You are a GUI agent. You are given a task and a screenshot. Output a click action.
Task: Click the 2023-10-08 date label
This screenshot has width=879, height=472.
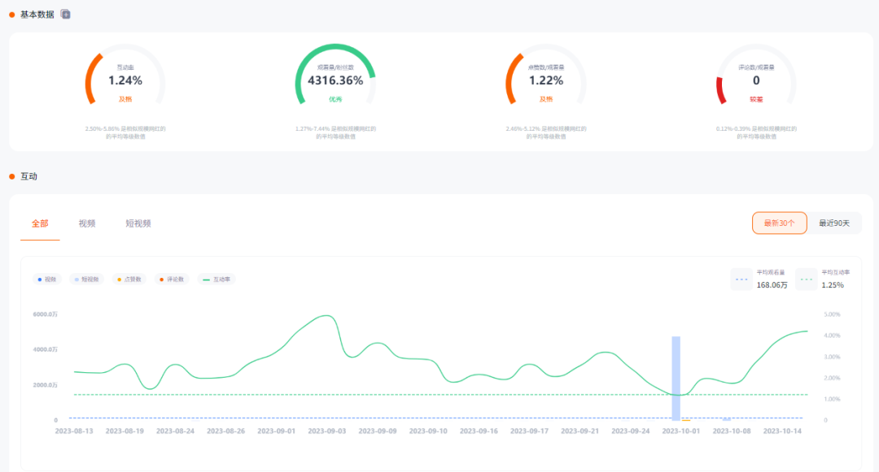(x=732, y=431)
